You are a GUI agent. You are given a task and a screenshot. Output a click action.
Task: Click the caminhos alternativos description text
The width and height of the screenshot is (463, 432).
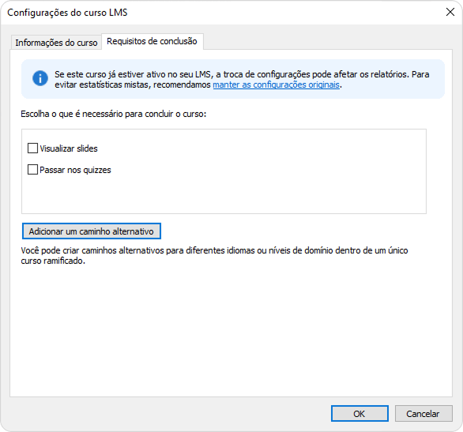pyautogui.click(x=214, y=256)
